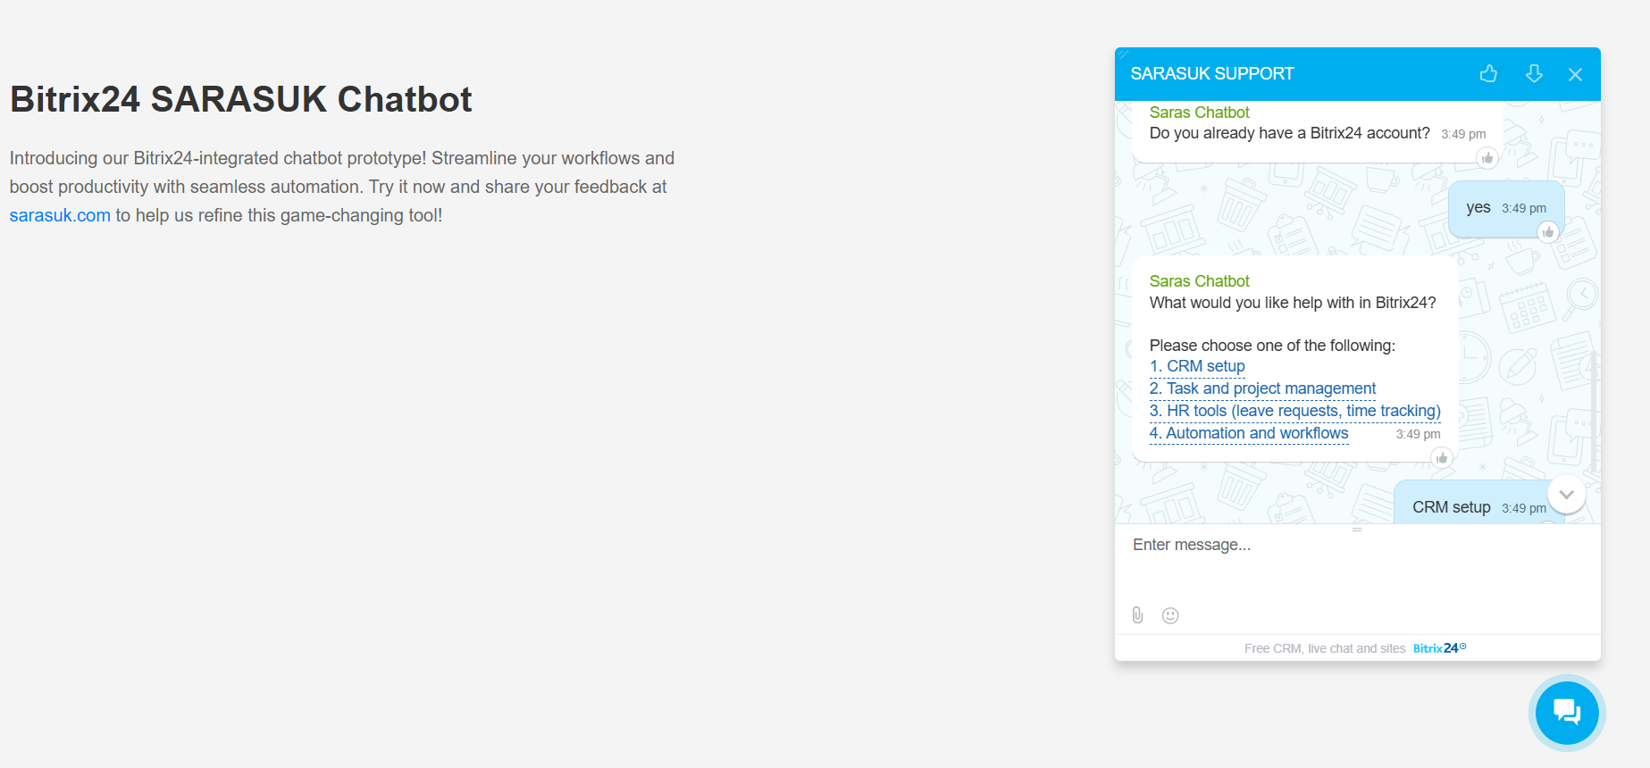Image resolution: width=1650 pixels, height=768 pixels.
Task: Click the resize handle above message input
Action: click(1357, 529)
